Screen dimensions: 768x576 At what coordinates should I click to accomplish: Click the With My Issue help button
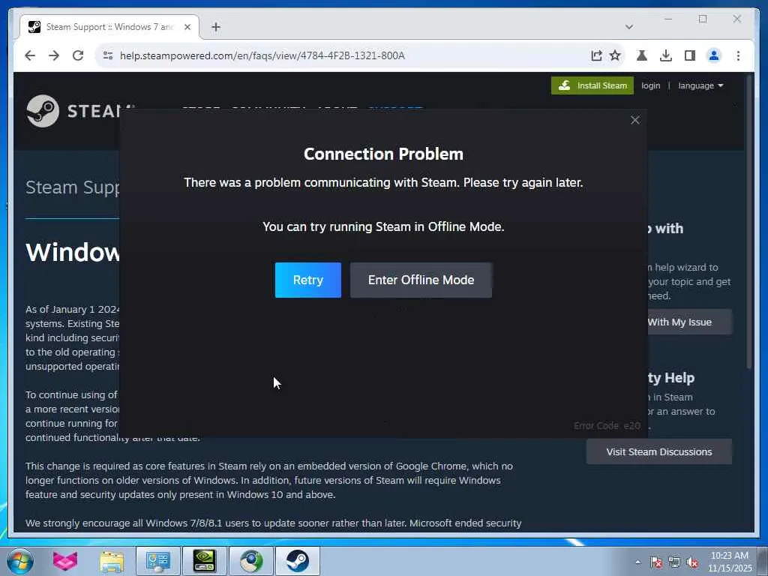tap(690, 322)
